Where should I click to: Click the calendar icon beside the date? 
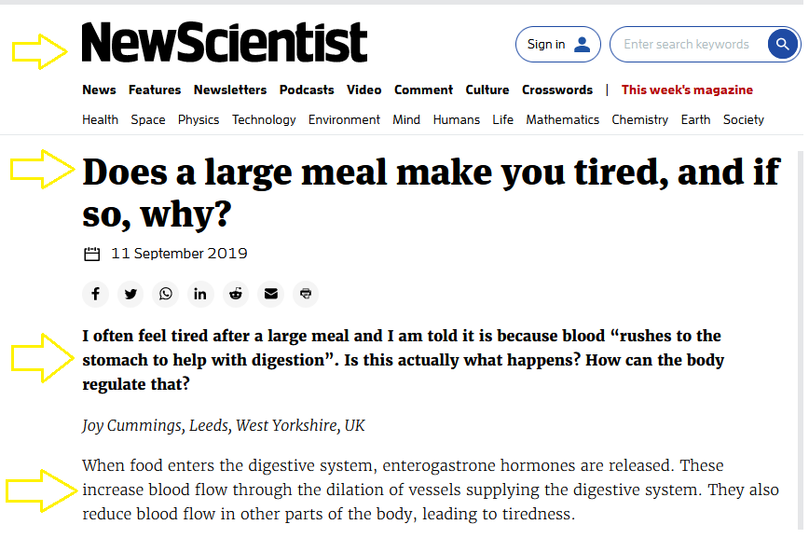pyautogui.click(x=92, y=254)
